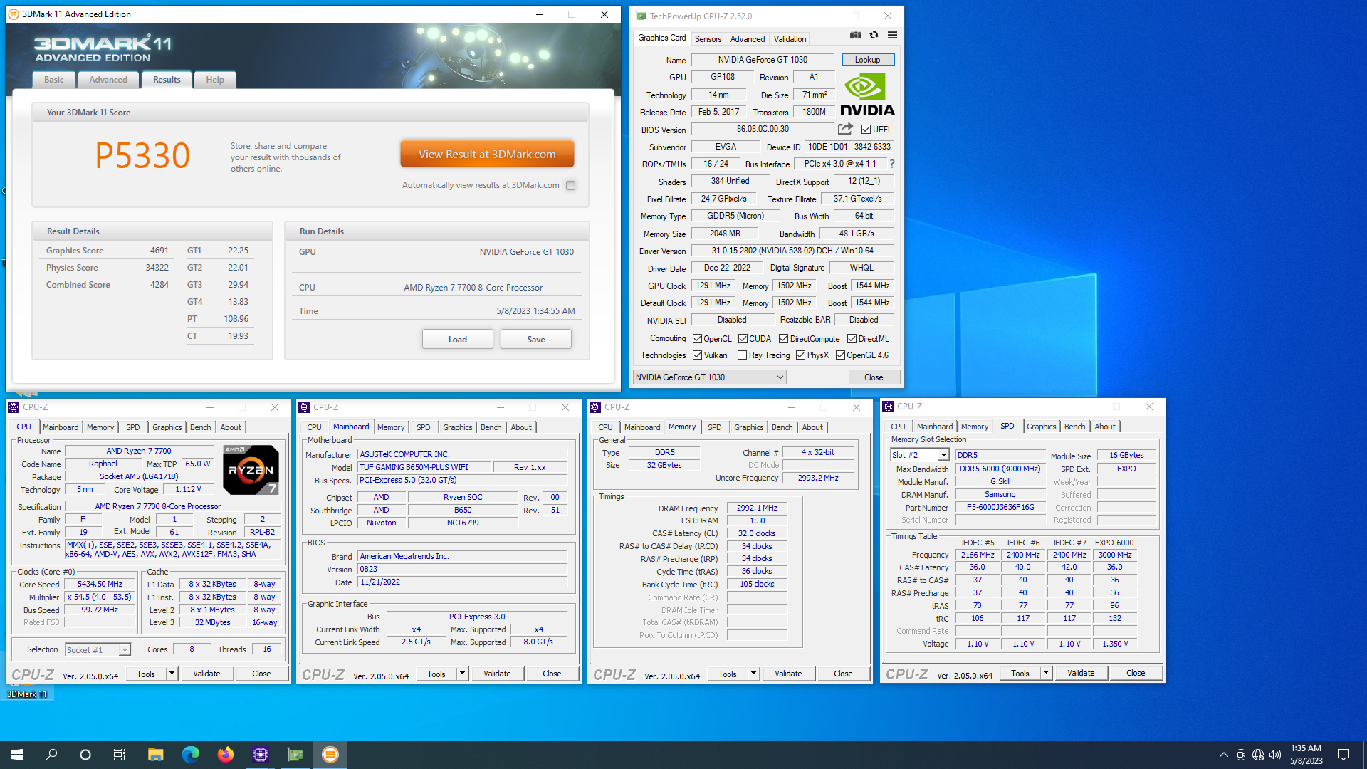The width and height of the screenshot is (1367, 769).
Task: Open the Tools button in CPU-Z CPU window
Action: [x=146, y=674]
